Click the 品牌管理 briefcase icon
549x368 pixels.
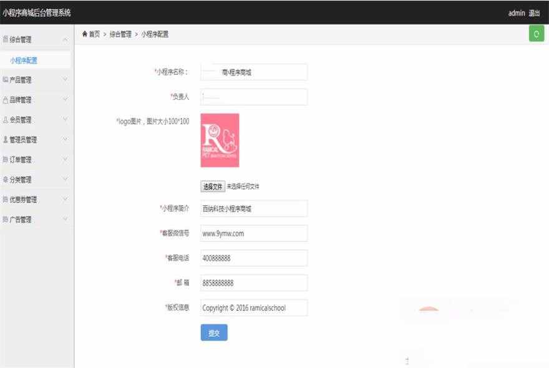[x=7, y=99]
